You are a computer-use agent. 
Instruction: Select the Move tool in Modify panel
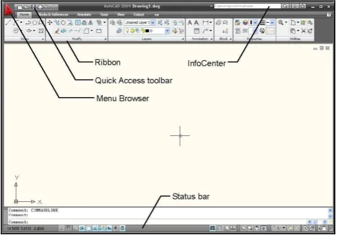tap(50, 23)
